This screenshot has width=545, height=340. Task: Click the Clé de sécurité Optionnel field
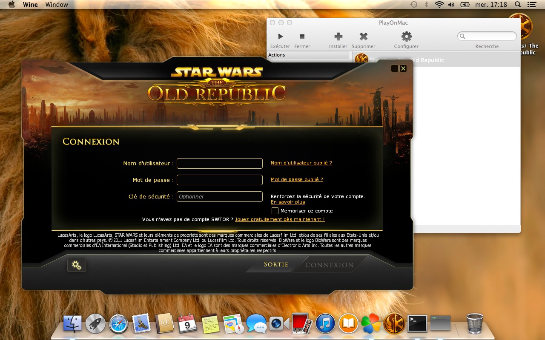tap(220, 196)
